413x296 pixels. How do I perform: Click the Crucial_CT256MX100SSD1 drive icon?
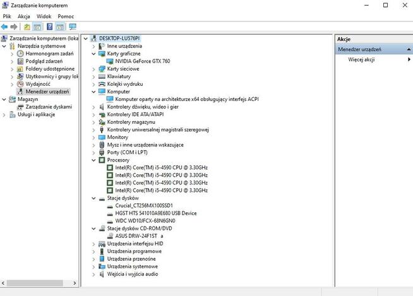(110, 206)
